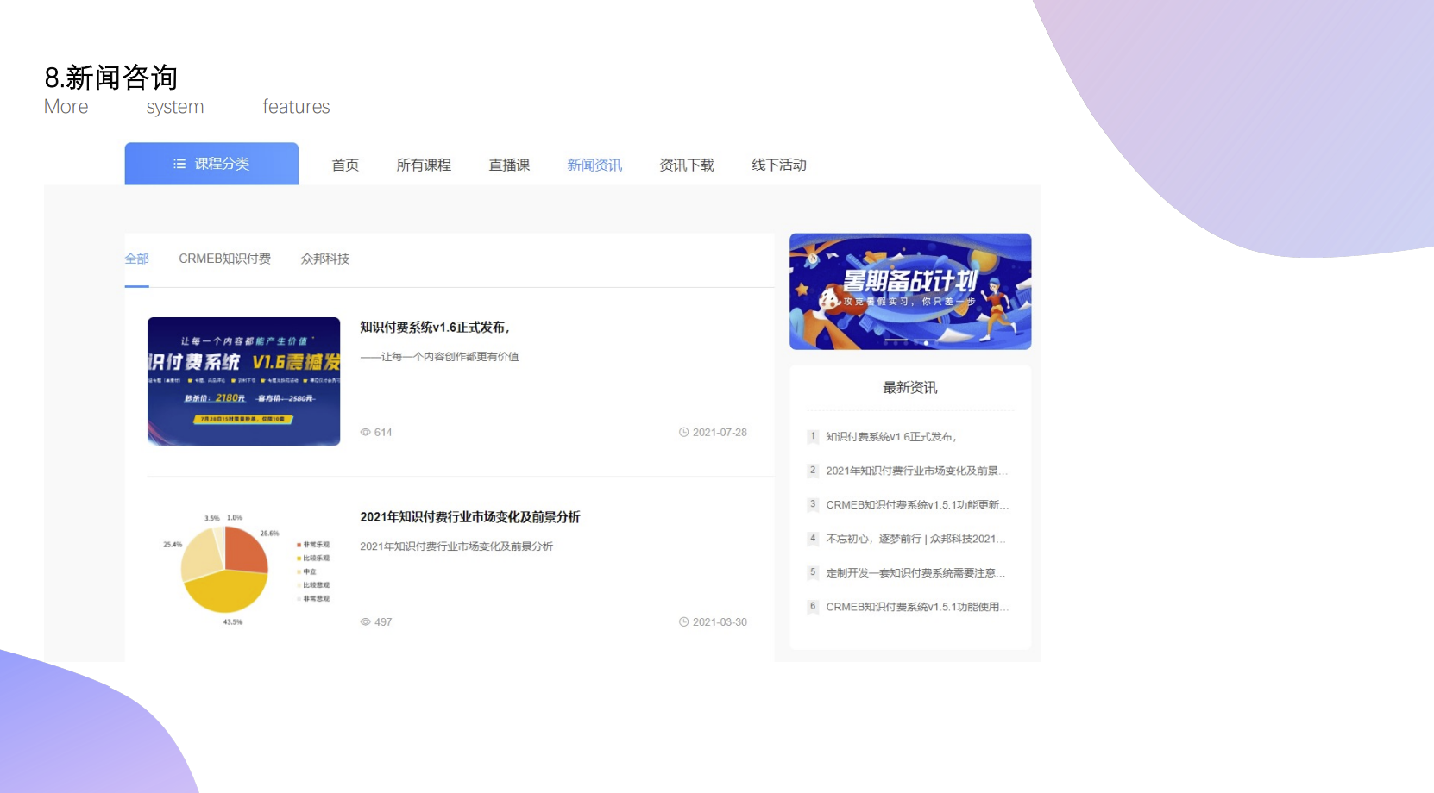Click the 暑期备战计划 banner image

(x=910, y=291)
